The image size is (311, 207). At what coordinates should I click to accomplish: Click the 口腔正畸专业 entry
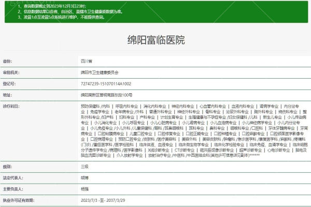(x=197, y=134)
